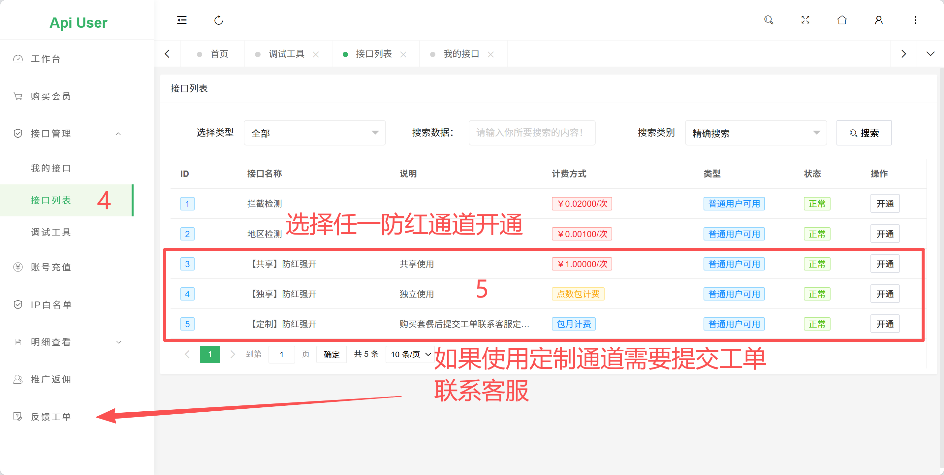Screen dimensions: 944x475
Task: Open search with the magnifier icon in the header
Action: pyautogui.click(x=769, y=20)
